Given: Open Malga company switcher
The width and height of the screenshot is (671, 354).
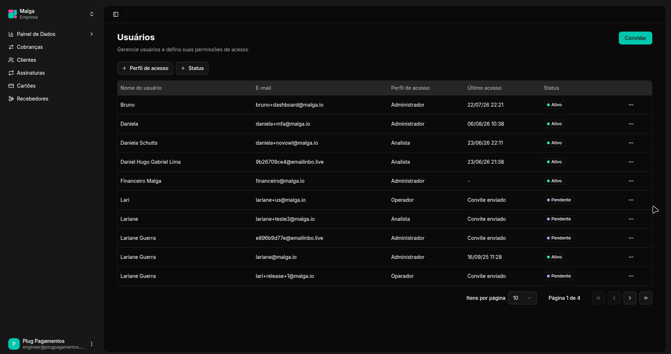Looking at the screenshot, I should pyautogui.click(x=51, y=14).
